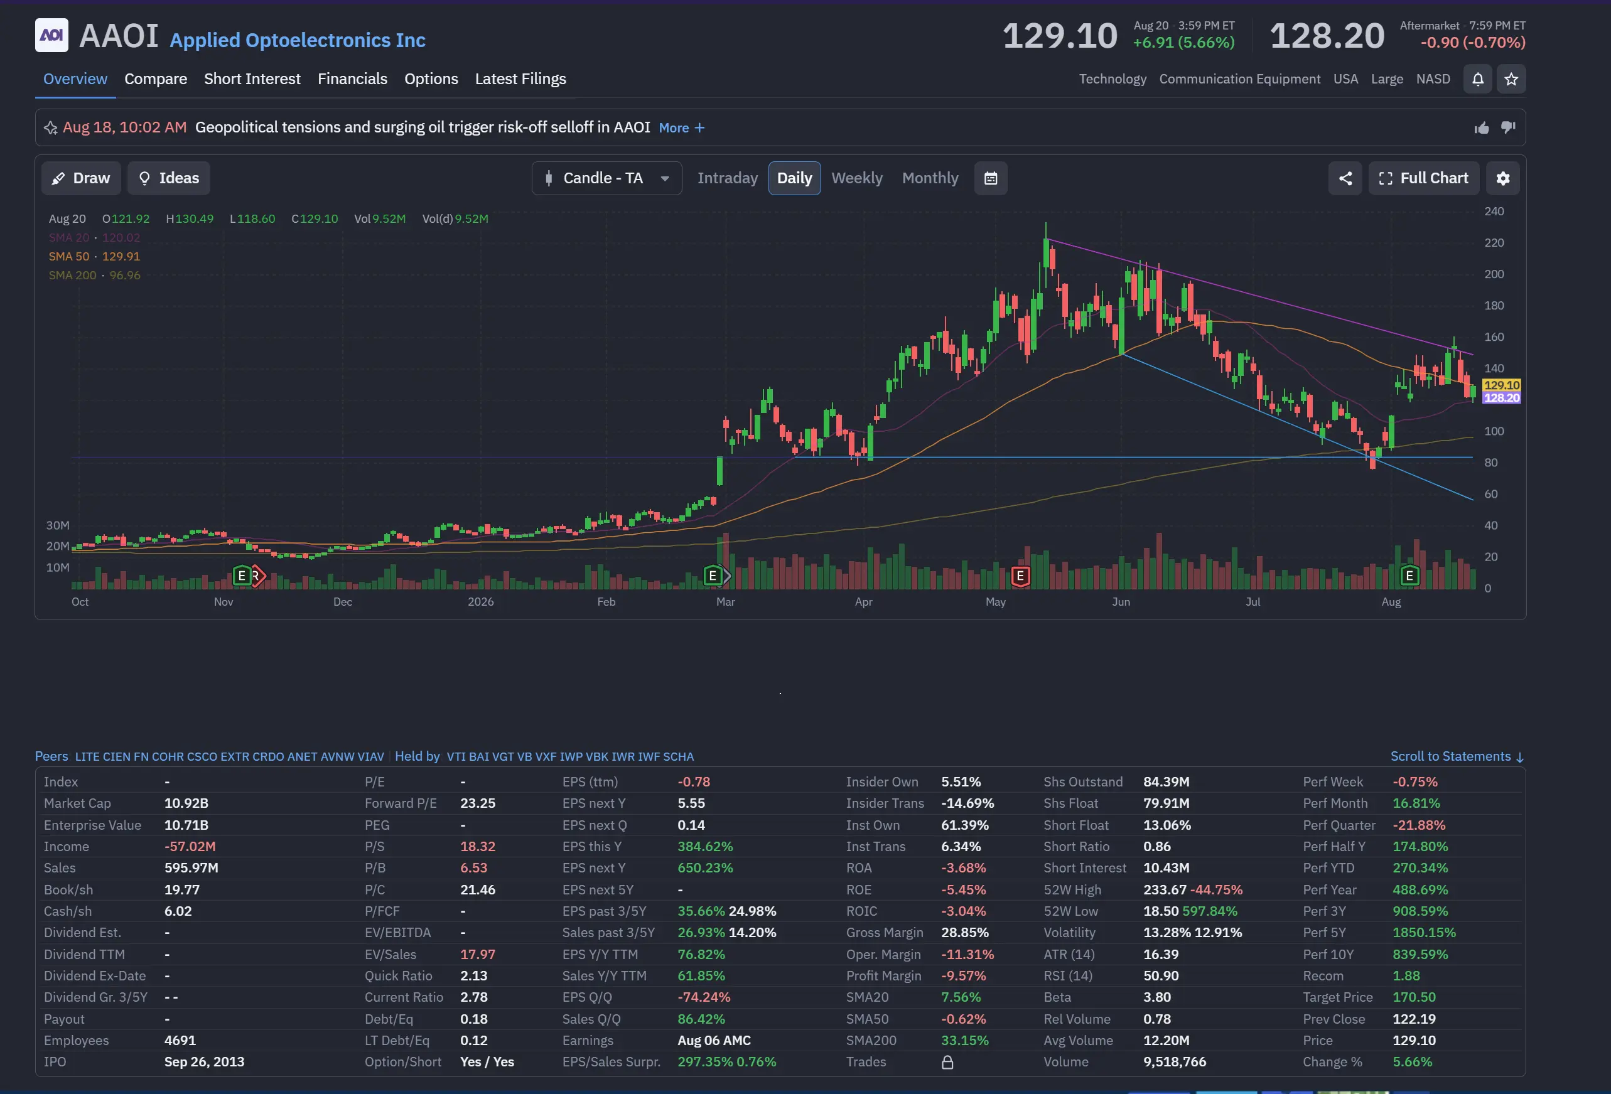1611x1094 pixels.
Task: Open chart settings gear
Action: point(1502,178)
